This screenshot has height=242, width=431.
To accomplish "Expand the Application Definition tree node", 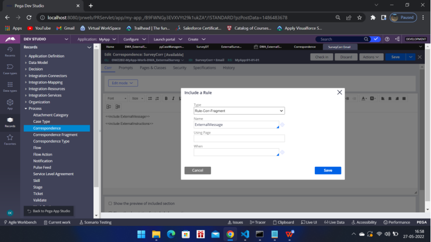I will point(26,56).
